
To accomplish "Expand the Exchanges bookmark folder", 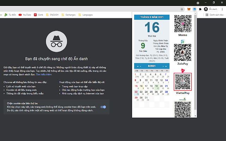I will tap(69, 15).
